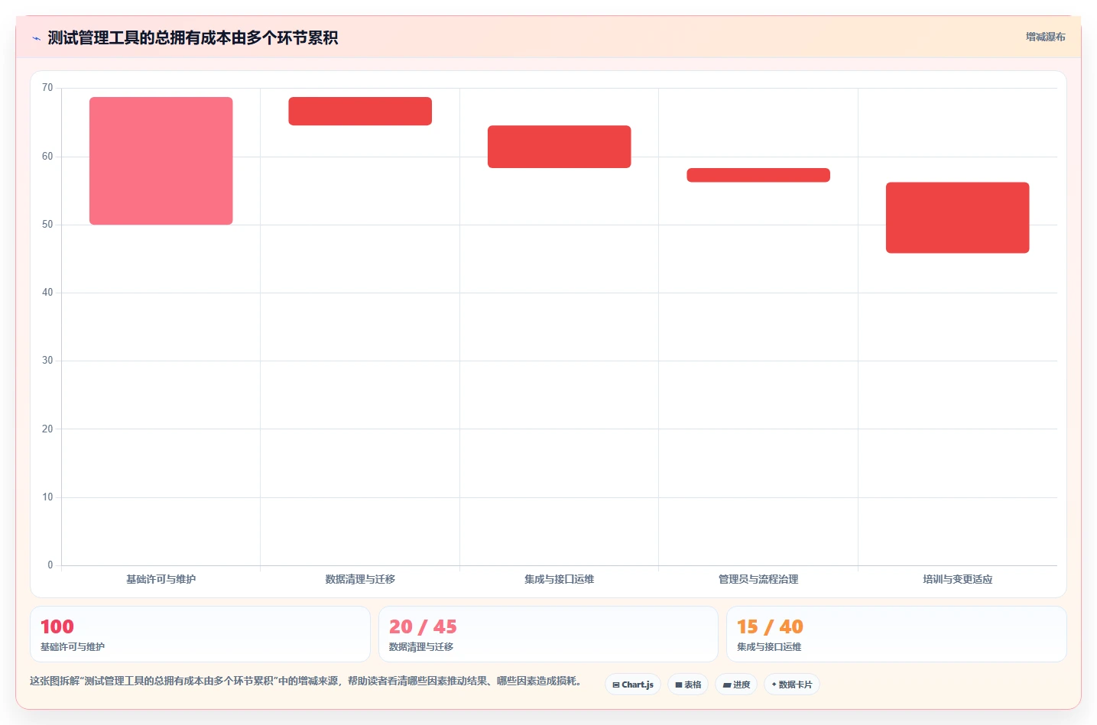Viewport: 1097px width, 725px height.
Task: Select the 表格 tag chip
Action: coord(688,685)
